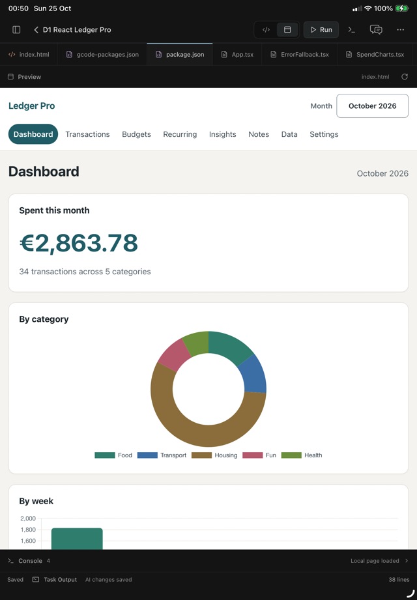Click the Preview panel icon
This screenshot has height=600, width=417.
(10, 77)
